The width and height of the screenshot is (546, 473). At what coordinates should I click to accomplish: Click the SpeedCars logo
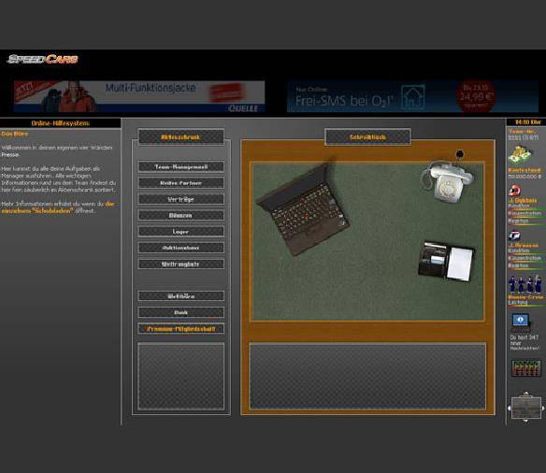(x=43, y=59)
